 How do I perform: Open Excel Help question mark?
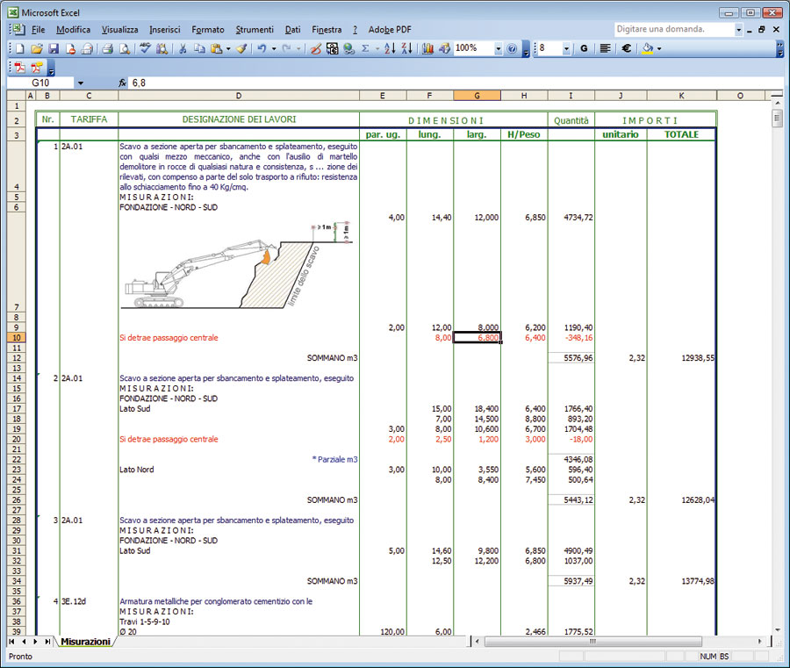512,49
